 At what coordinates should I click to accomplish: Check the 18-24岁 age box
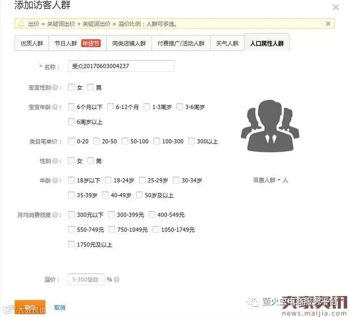pyautogui.click(x=108, y=180)
